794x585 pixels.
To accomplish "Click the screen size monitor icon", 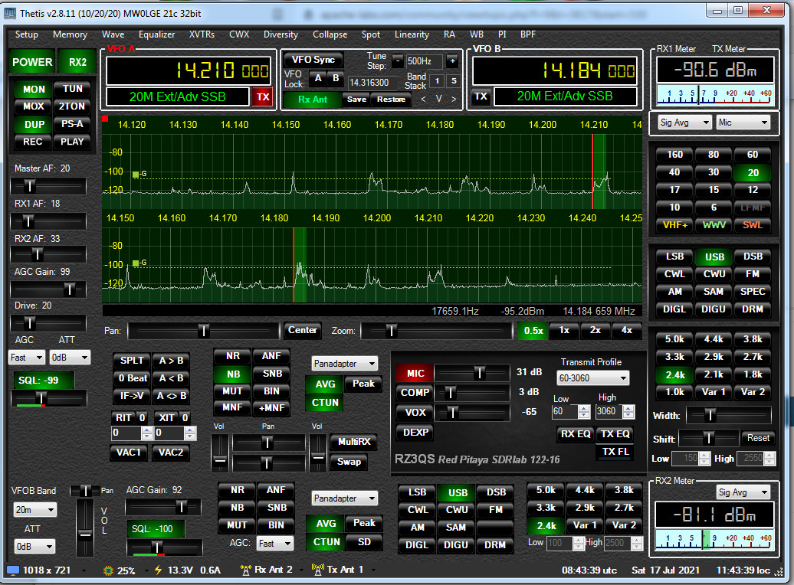I will pyautogui.click(x=13, y=570).
